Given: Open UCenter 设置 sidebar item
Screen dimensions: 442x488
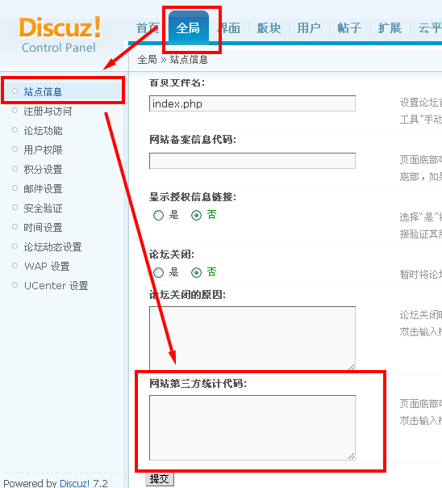Looking at the screenshot, I should [x=56, y=285].
